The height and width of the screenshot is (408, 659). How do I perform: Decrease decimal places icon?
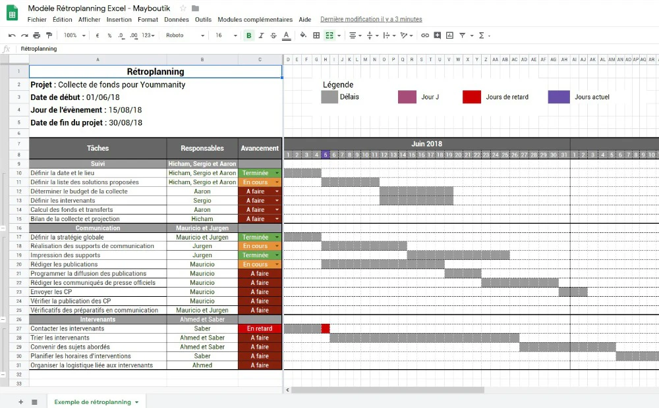pyautogui.click(x=121, y=36)
